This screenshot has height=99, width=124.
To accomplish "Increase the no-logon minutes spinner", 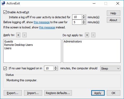I will click(x=55, y=67).
